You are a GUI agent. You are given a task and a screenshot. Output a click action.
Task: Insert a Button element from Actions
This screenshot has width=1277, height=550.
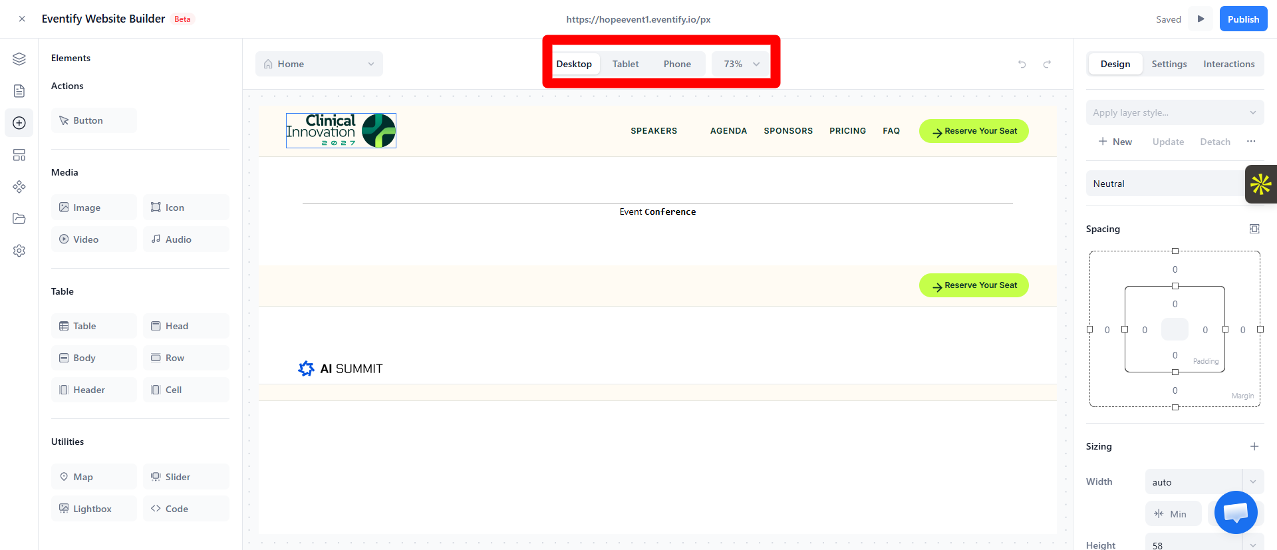pos(94,120)
